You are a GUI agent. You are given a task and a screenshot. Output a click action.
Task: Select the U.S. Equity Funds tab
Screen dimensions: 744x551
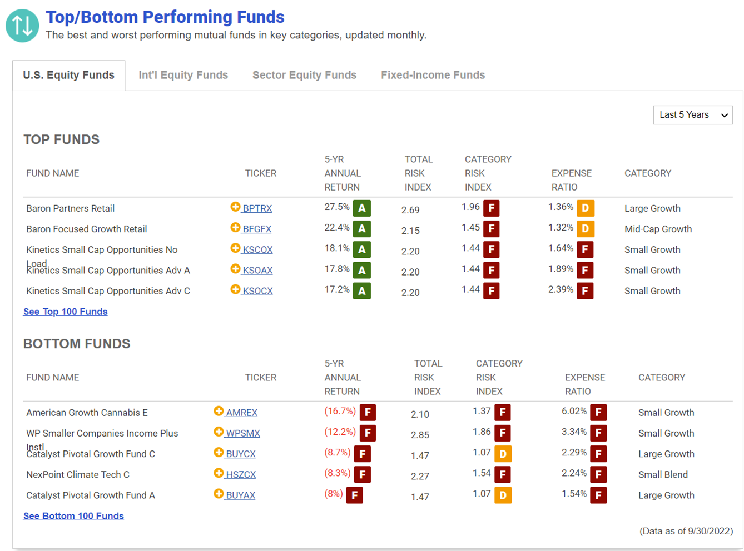(x=69, y=76)
